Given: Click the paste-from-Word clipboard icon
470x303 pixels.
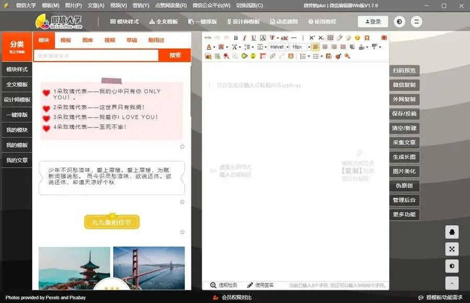Looking at the screenshot, I should [329, 56].
